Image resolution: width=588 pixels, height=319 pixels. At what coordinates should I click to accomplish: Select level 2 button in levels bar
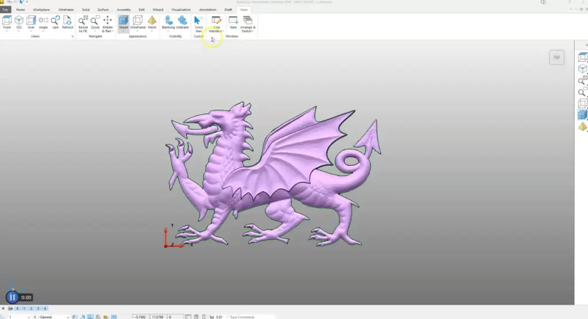pyautogui.click(x=31, y=309)
